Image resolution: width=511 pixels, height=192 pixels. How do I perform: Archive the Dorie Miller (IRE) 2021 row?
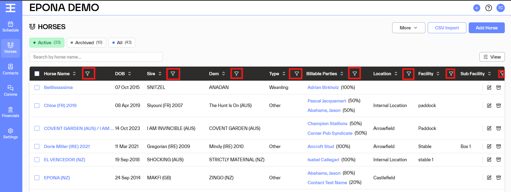pyautogui.click(x=499, y=146)
